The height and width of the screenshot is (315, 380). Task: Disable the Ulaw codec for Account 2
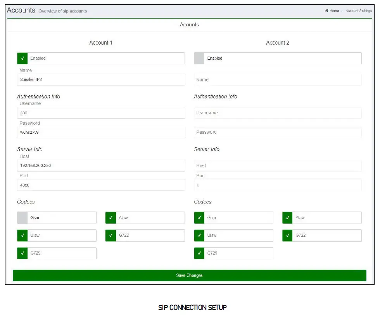tap(199, 235)
